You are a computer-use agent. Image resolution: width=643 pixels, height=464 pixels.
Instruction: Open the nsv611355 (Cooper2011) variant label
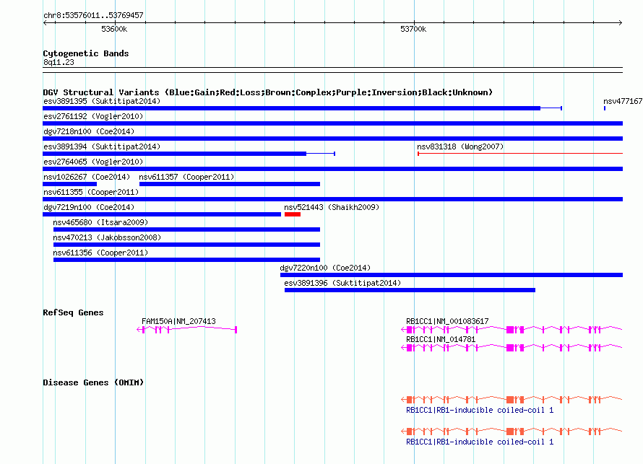click(91, 192)
